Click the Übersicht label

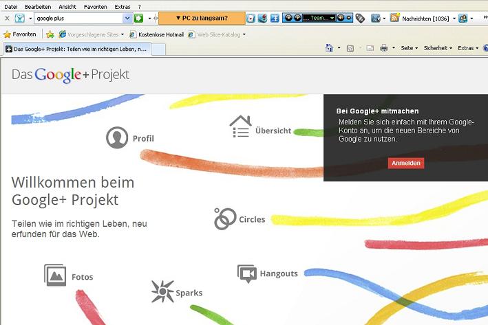pos(273,131)
